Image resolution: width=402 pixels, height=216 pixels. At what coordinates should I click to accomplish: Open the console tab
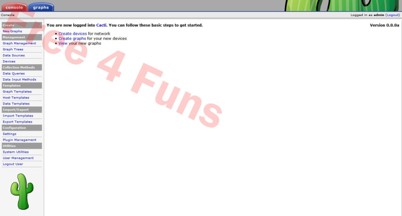pyautogui.click(x=14, y=8)
